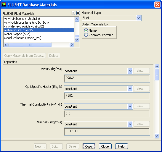162x152 pixels.
Task: Open the Density method dropdown
Action: coord(130,71)
